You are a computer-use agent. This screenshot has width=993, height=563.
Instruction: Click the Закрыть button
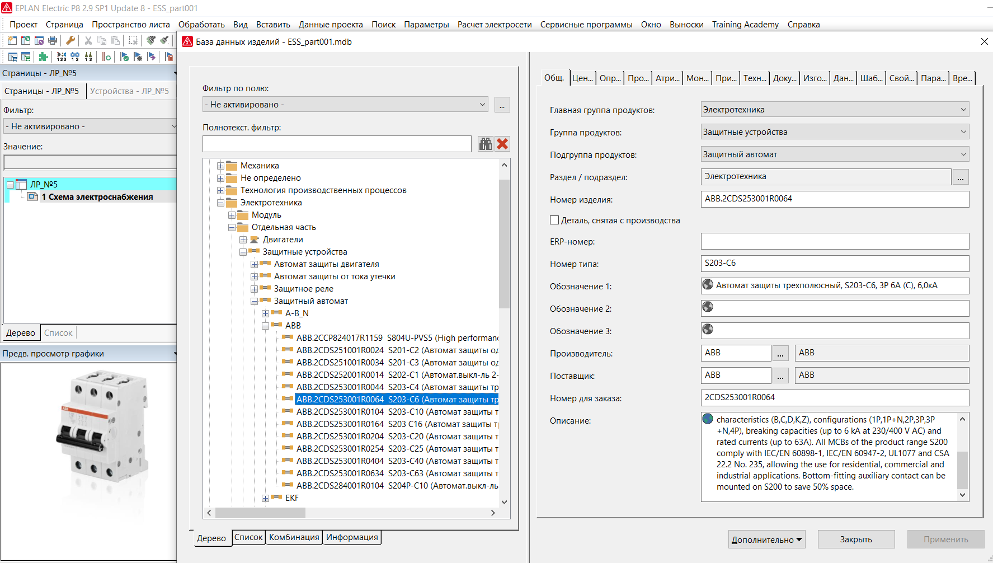click(856, 539)
